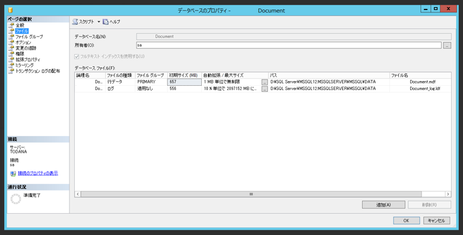Select the 1 MB 単位で無制限 cell
The height and width of the screenshot is (235, 463).
[x=231, y=82]
